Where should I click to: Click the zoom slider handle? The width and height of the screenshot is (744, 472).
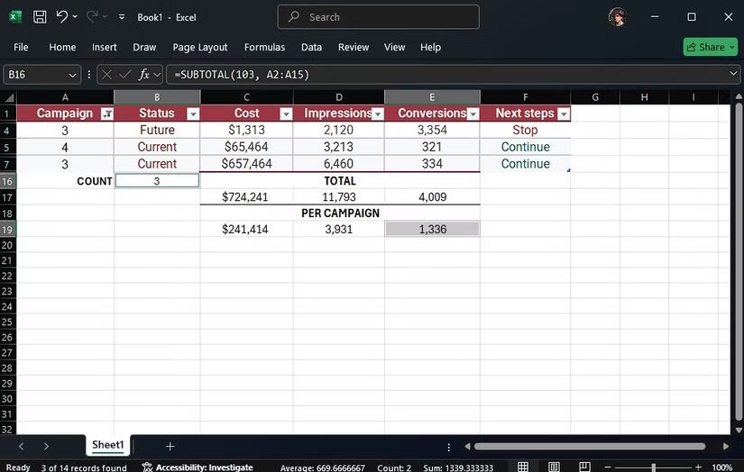(x=654, y=467)
